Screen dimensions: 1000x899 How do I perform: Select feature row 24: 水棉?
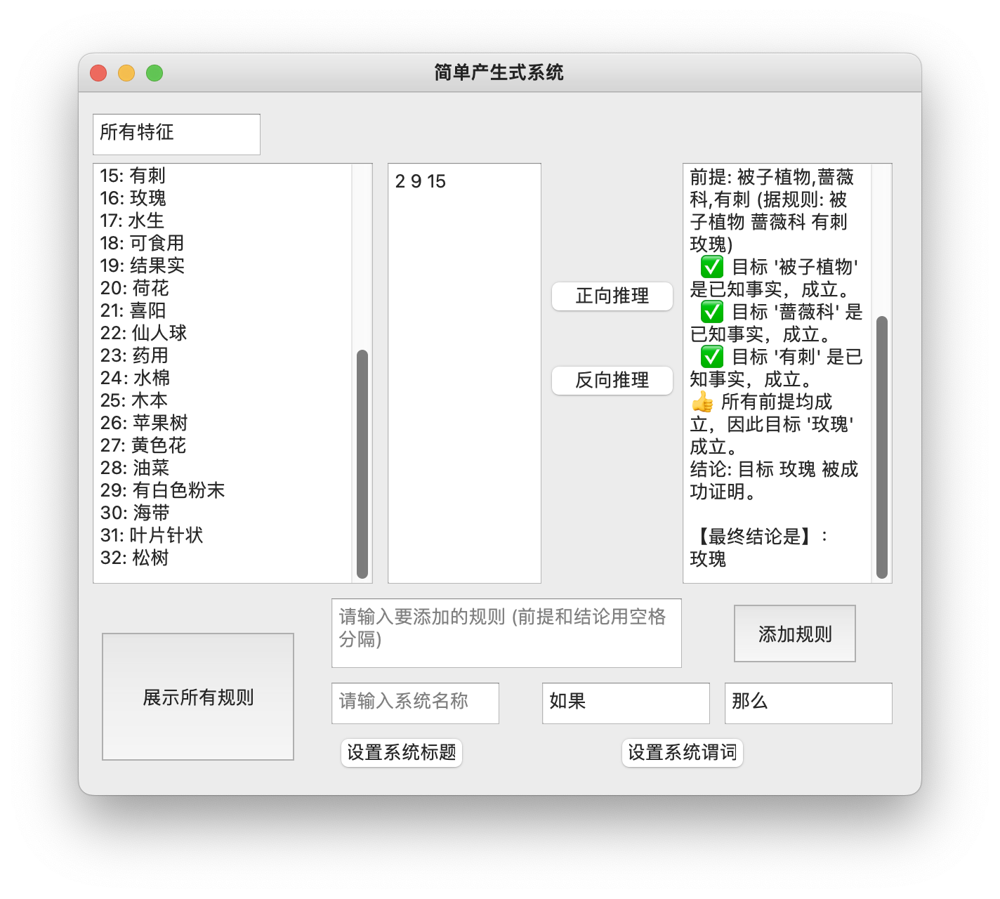point(135,378)
